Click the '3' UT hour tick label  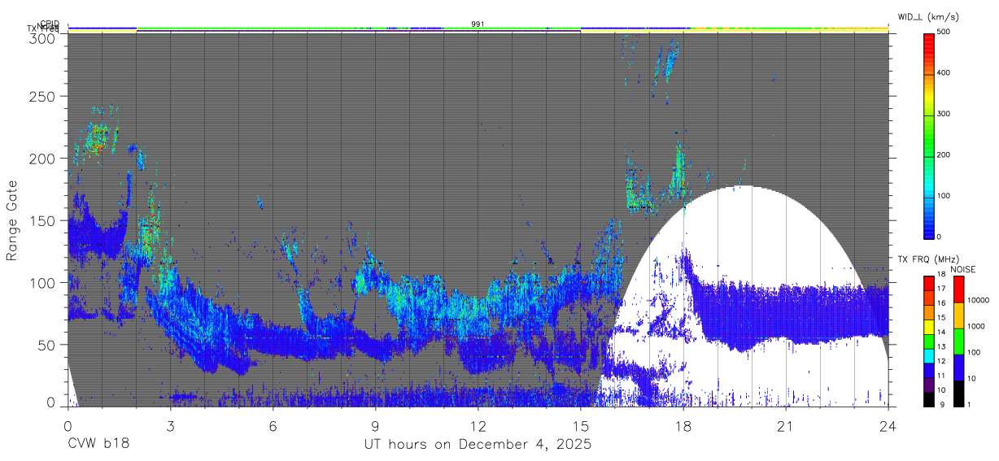point(170,426)
